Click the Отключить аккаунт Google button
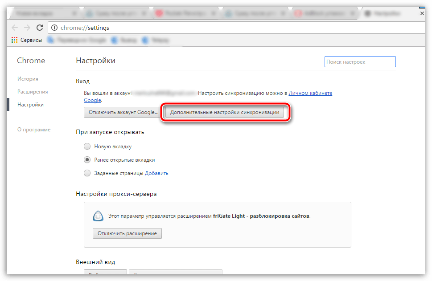This screenshot has height=281, width=432. (123, 112)
